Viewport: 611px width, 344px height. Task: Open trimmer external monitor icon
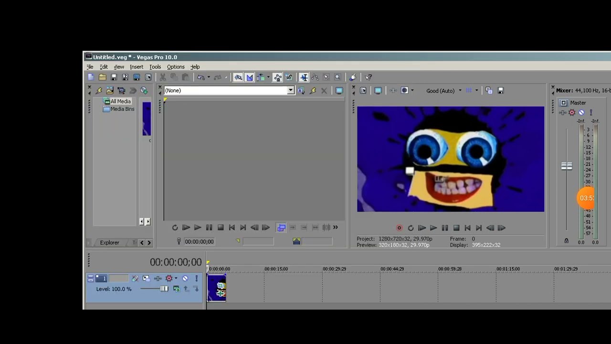339,90
